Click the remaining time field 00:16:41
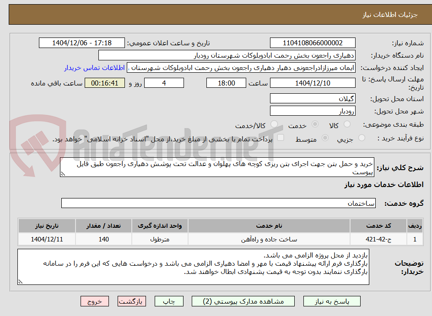The height and width of the screenshot is (316, 432). [105, 83]
